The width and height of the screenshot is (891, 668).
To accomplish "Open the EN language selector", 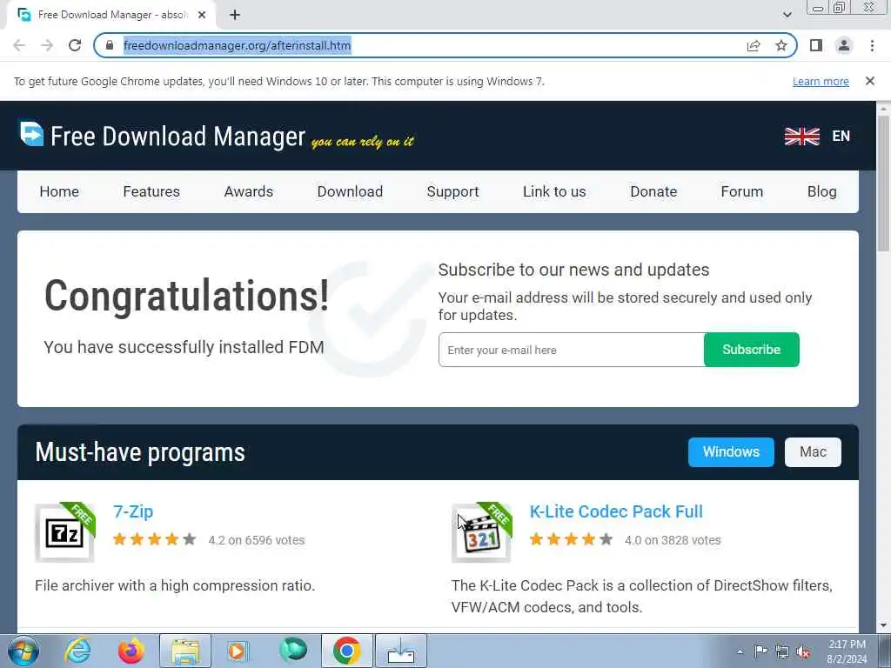I will click(841, 137).
